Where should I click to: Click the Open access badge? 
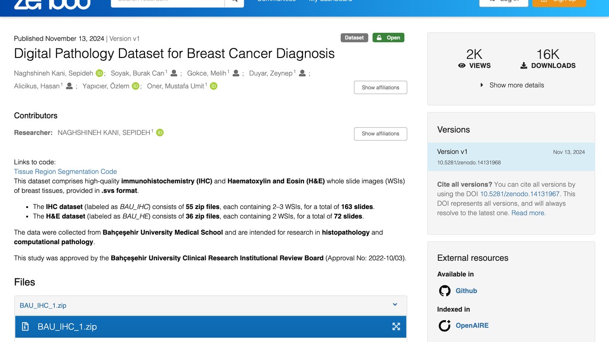tap(388, 38)
